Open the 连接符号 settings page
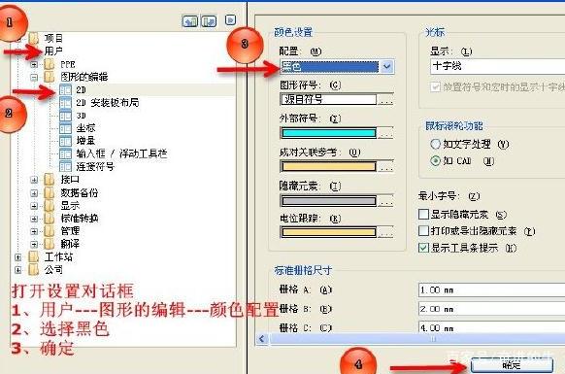The height and width of the screenshot is (374, 565). point(95,166)
